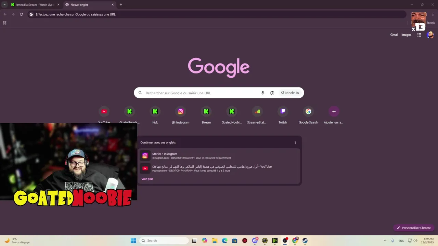
Task: Open Microsoft Store from the taskbar
Action: pyautogui.click(x=234, y=241)
